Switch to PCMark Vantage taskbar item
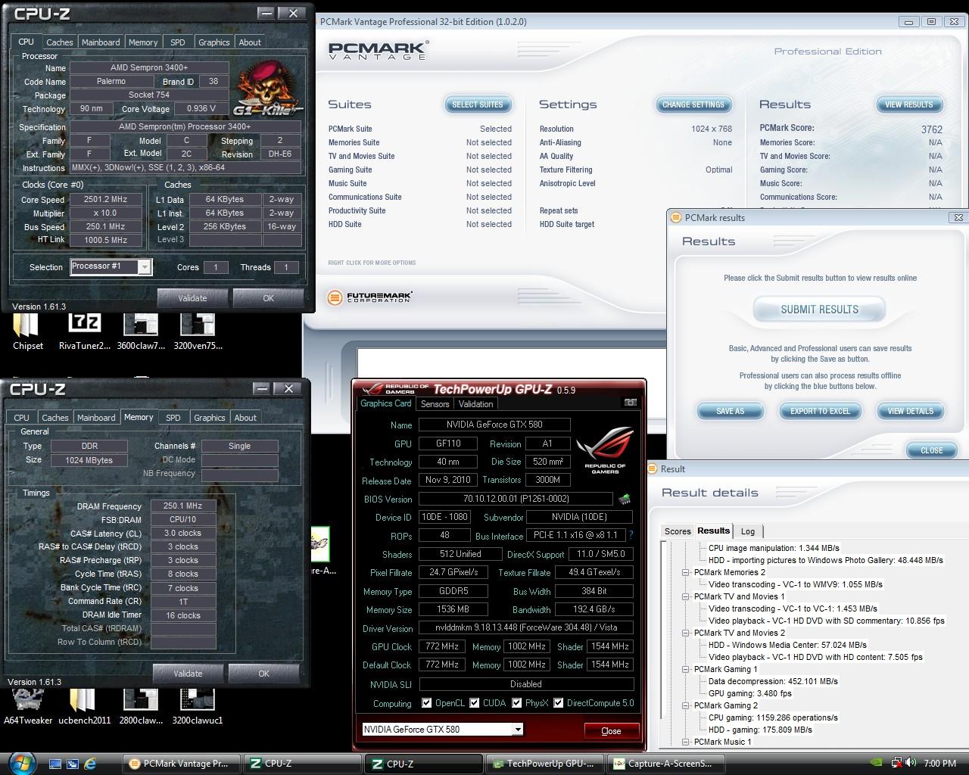The height and width of the screenshot is (775, 969). click(x=182, y=764)
